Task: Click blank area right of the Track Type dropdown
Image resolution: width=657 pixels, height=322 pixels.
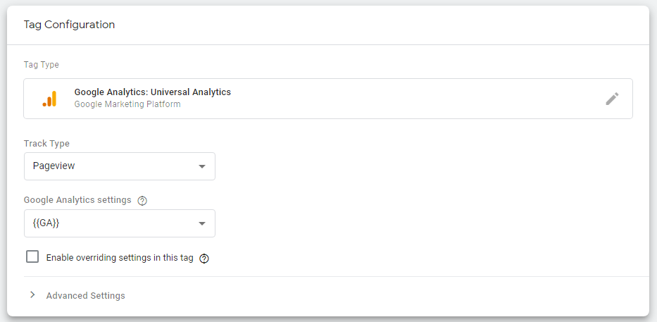Action: click(423, 166)
